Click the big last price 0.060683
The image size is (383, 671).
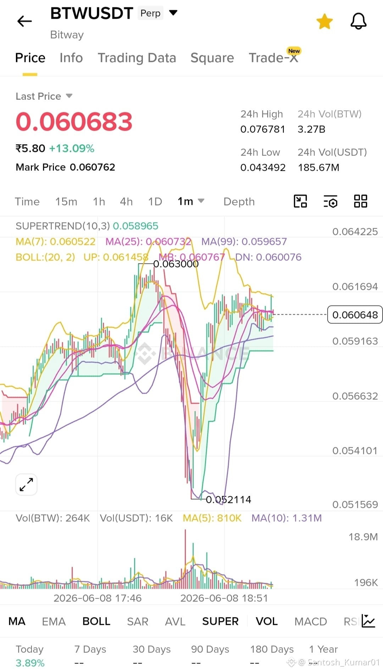[74, 121]
